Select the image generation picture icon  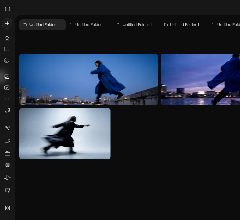pos(7,77)
